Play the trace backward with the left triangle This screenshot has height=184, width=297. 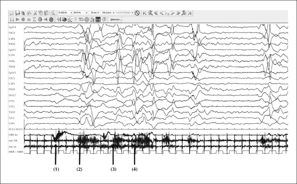45,20
